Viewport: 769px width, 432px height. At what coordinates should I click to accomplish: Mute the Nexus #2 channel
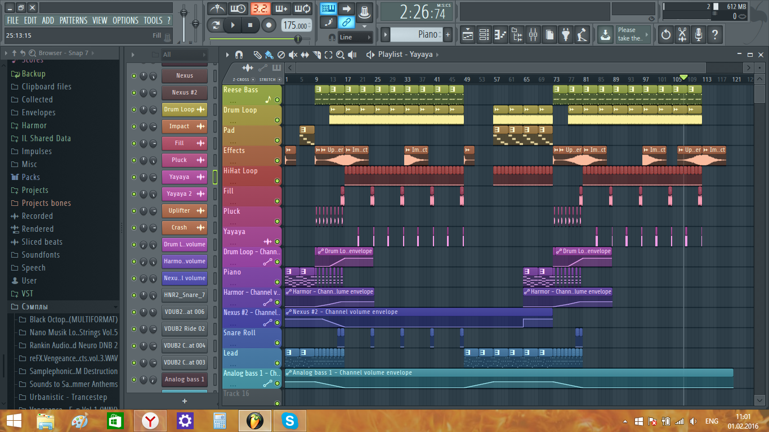tap(134, 92)
